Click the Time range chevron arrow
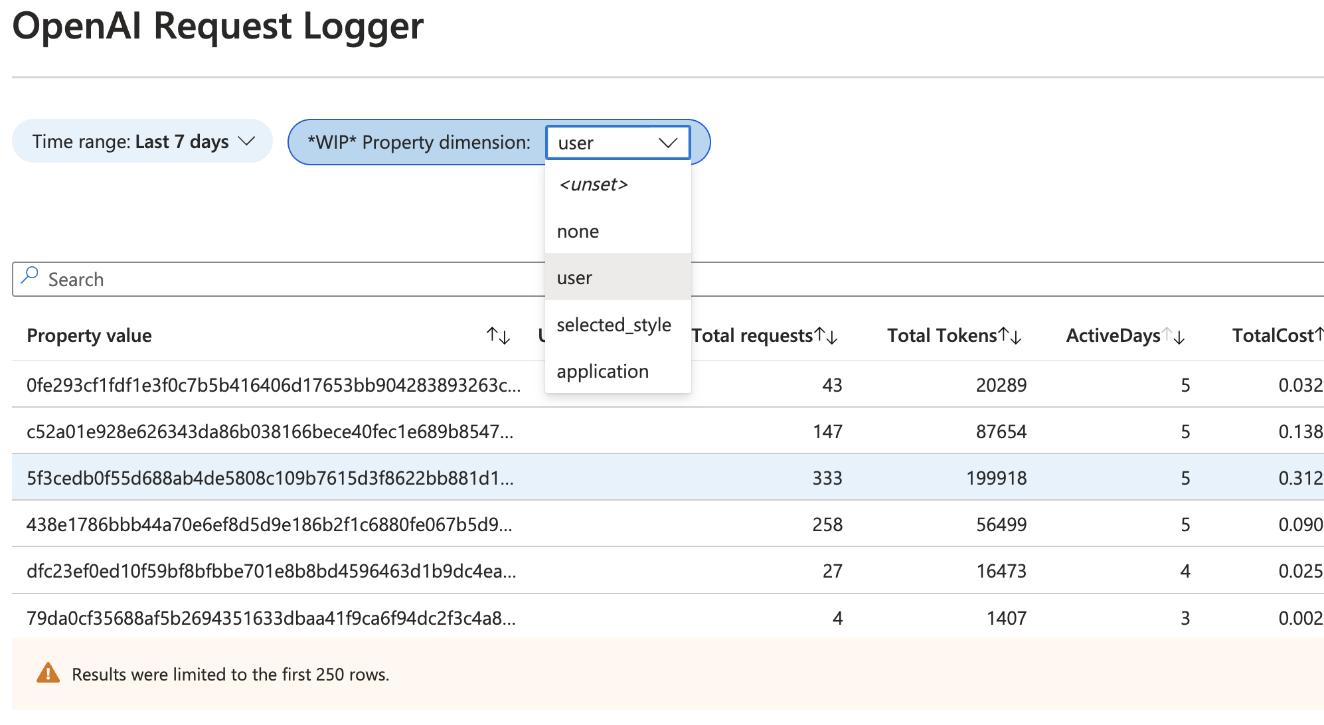 click(246, 141)
